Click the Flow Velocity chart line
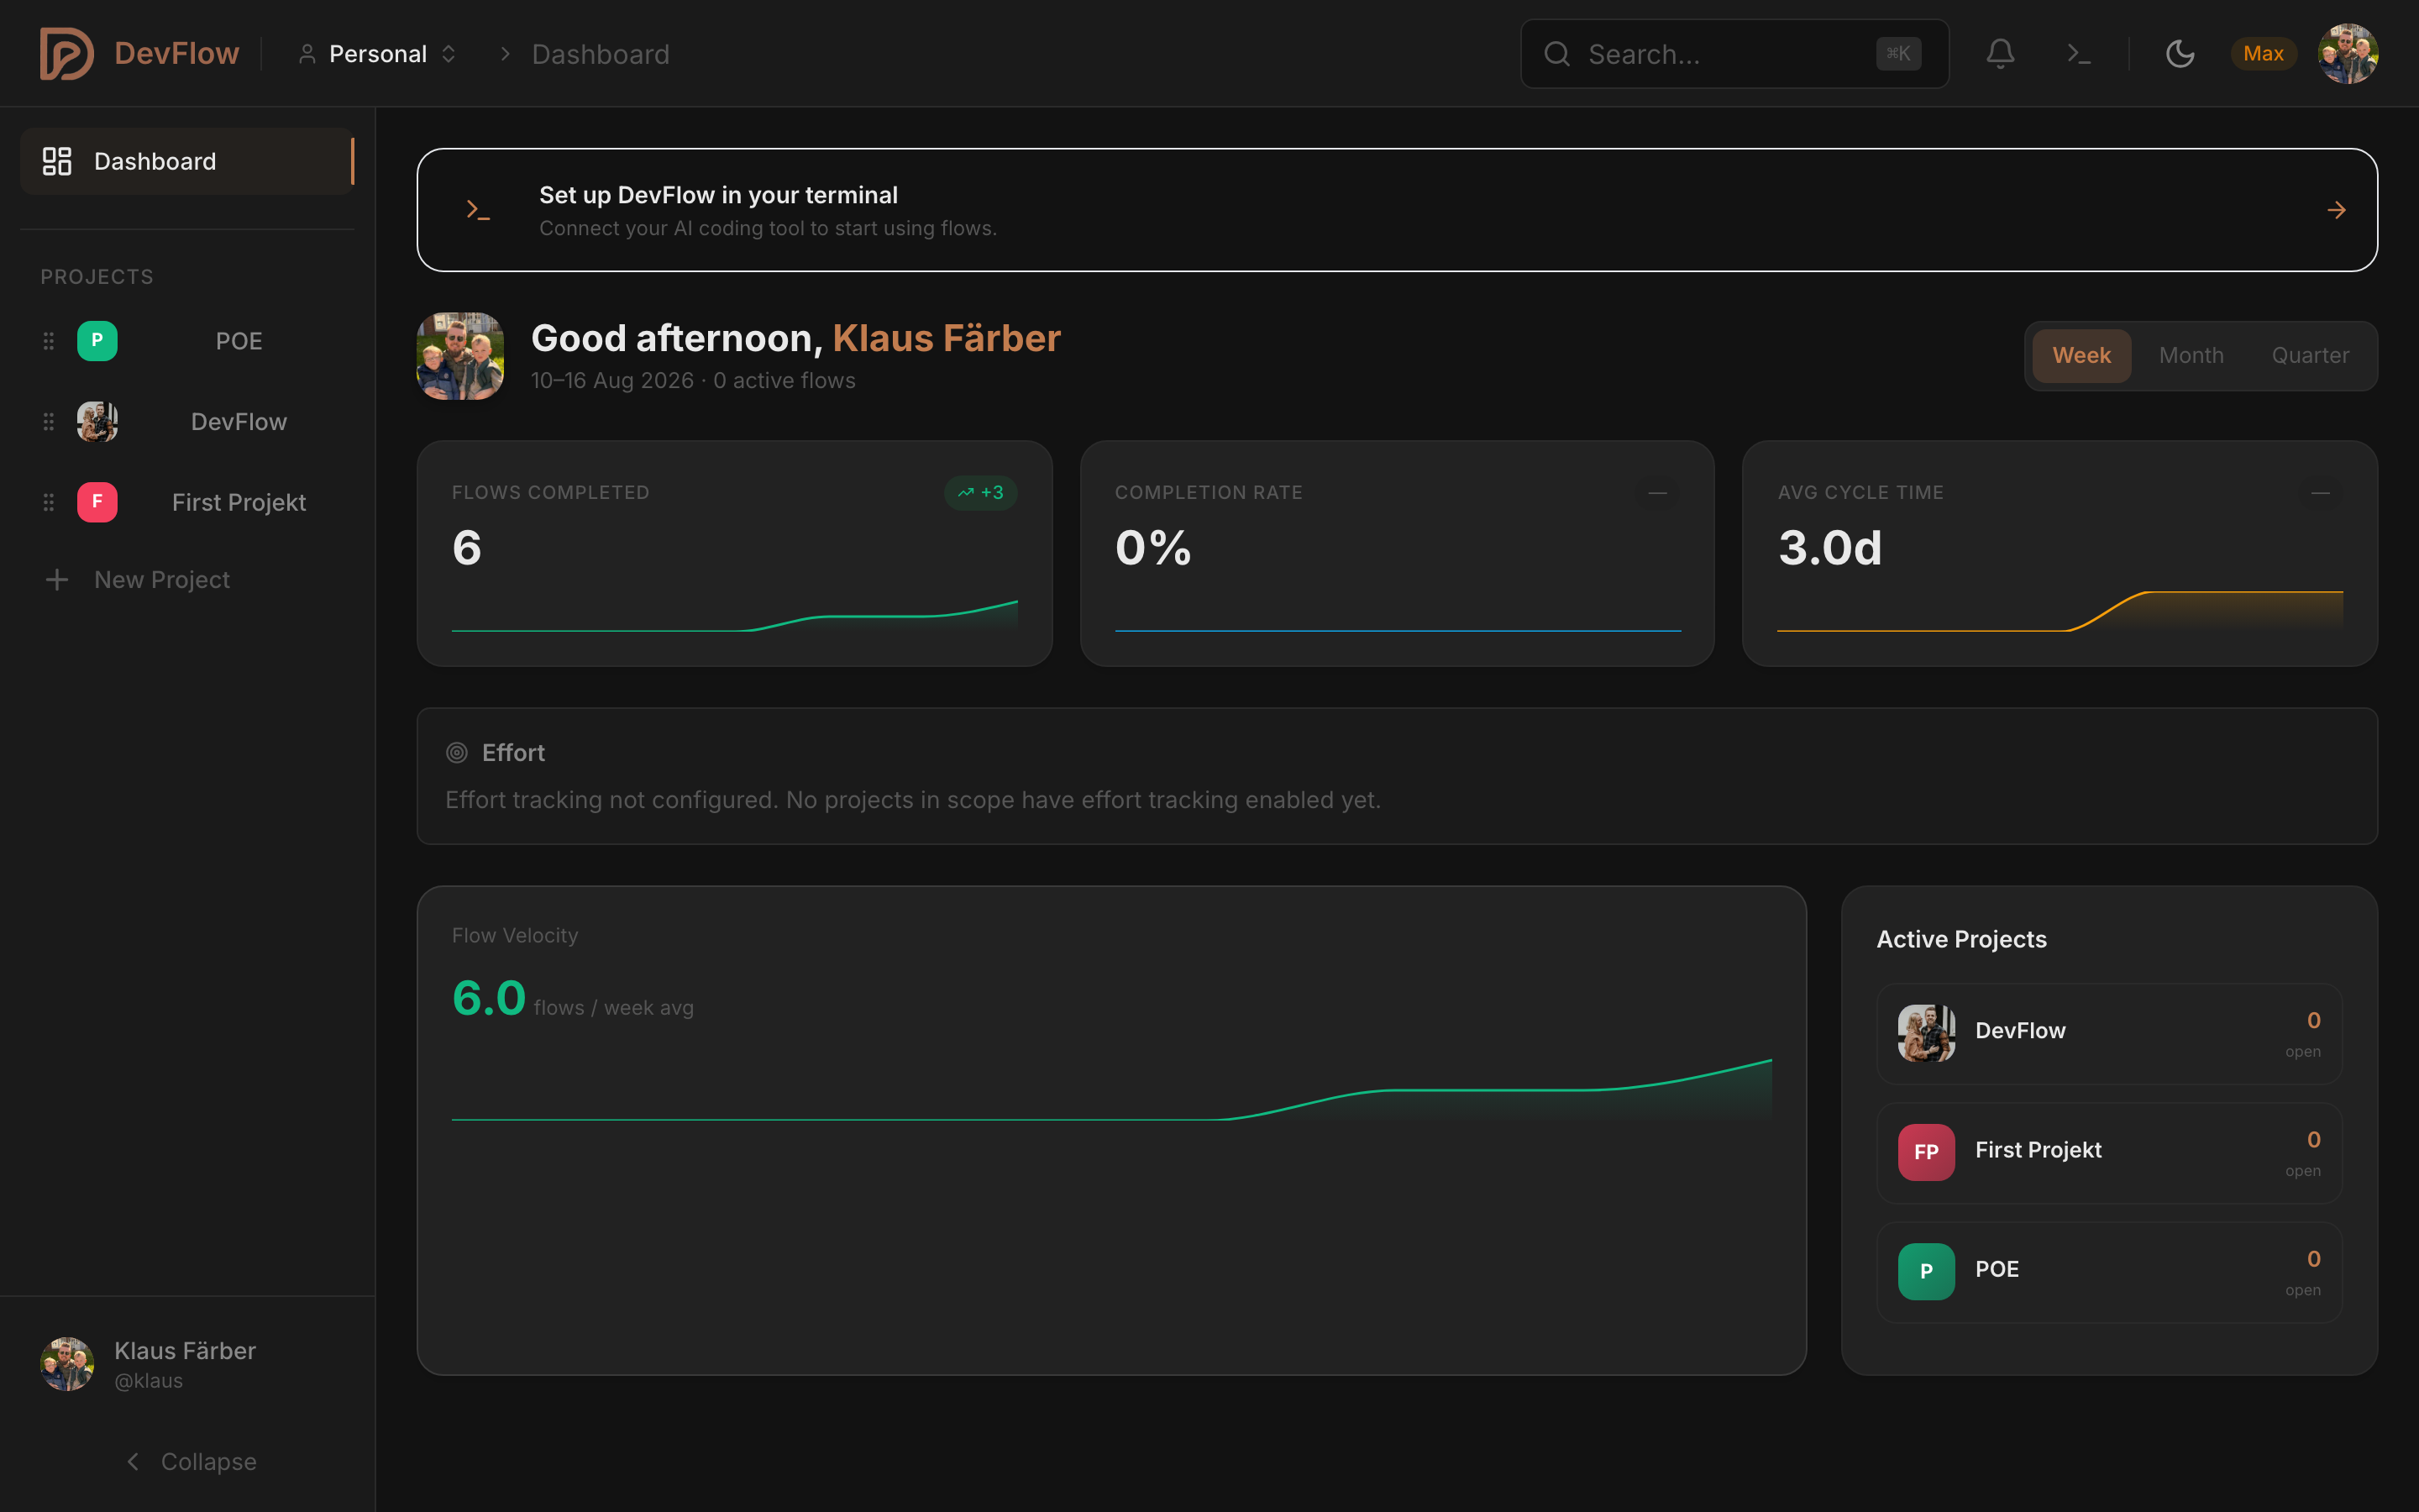 click(1111, 1092)
